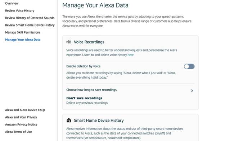The image size is (252, 141).
Task: Click the Voice Recordings section heading
Action: tap(89, 42)
